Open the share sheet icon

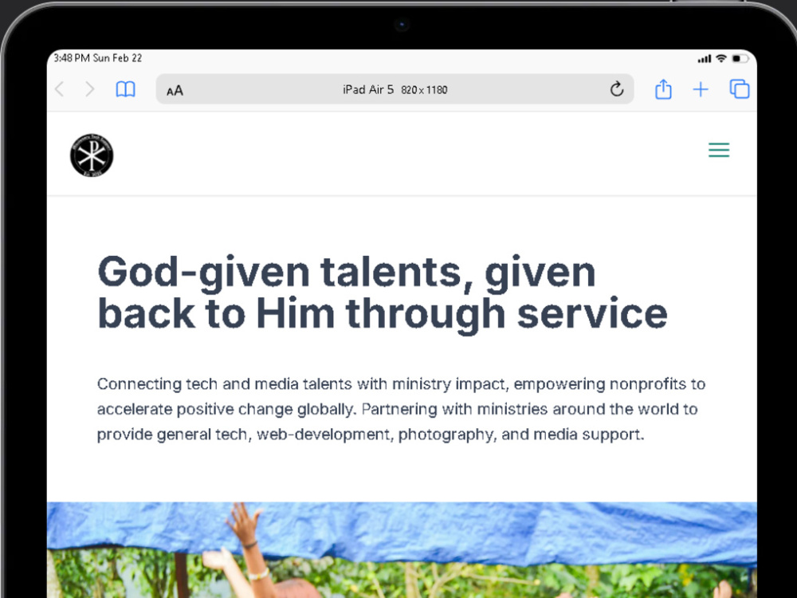[x=663, y=89]
